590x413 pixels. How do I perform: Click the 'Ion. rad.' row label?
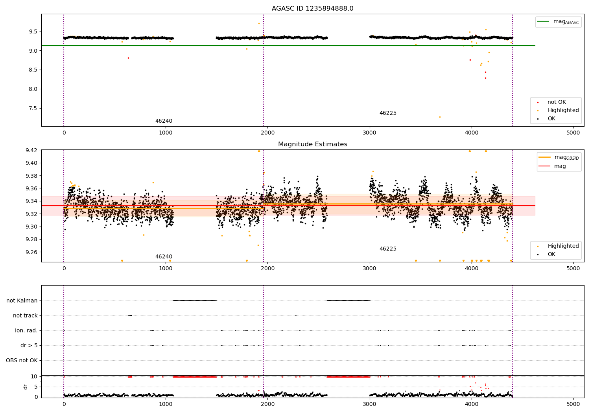pyautogui.click(x=26, y=330)
